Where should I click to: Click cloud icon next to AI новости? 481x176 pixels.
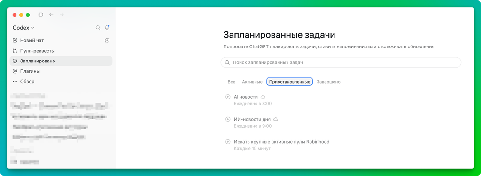(x=263, y=97)
